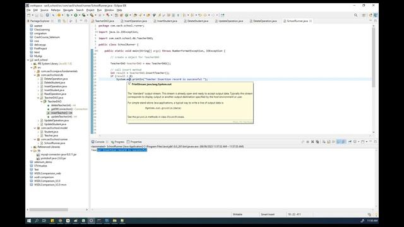Select ReadOperation.java in Package Explorer

(x=55, y=94)
